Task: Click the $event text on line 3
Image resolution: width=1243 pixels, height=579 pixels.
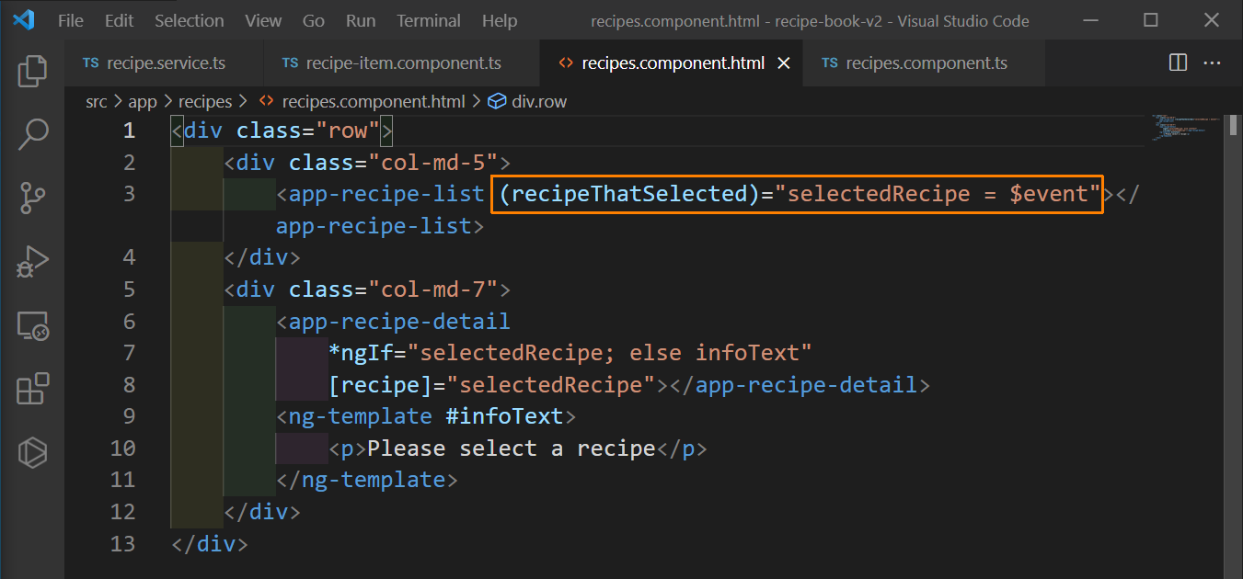Action: (x=1048, y=194)
